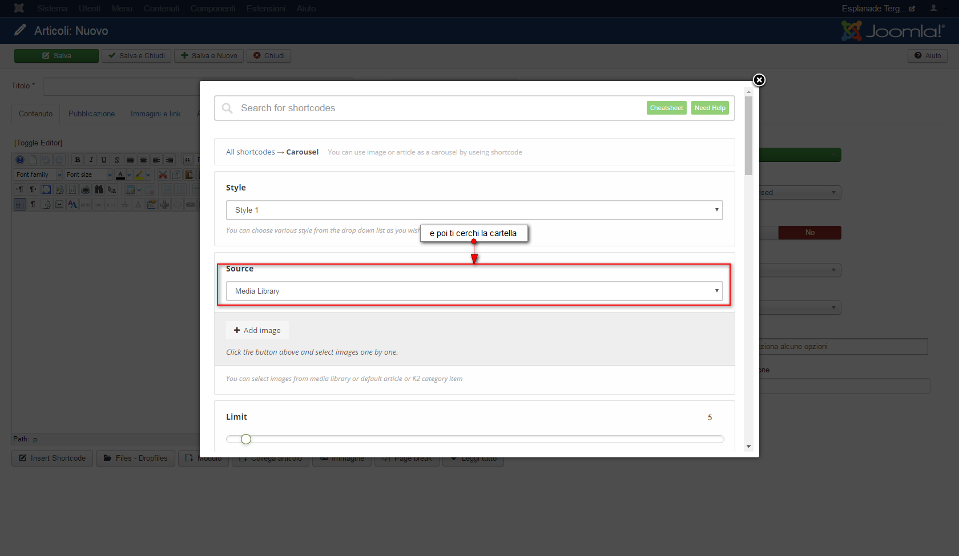The image size is (959, 556).
Task: Open the Font family dropdown
Action: 38,174
